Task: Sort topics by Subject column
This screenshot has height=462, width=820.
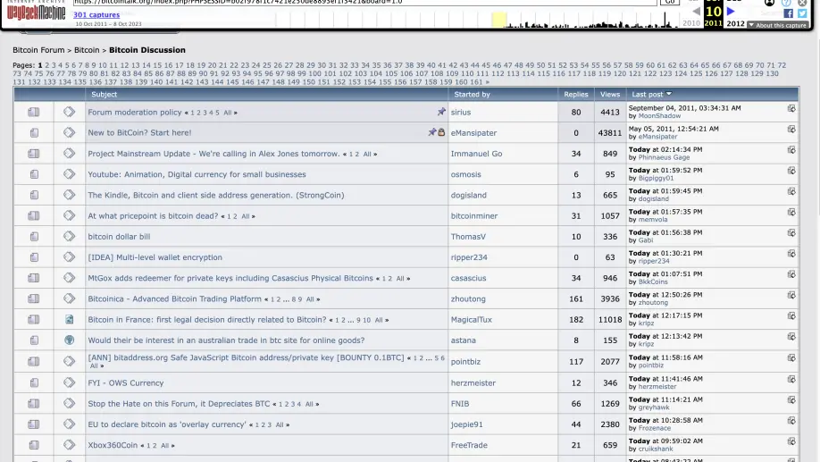Action: point(105,94)
